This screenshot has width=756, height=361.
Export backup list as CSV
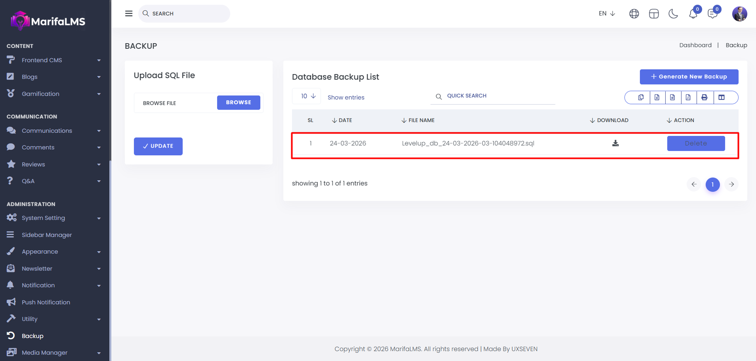672,97
